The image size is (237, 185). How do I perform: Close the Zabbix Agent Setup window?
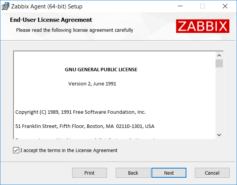225,6
